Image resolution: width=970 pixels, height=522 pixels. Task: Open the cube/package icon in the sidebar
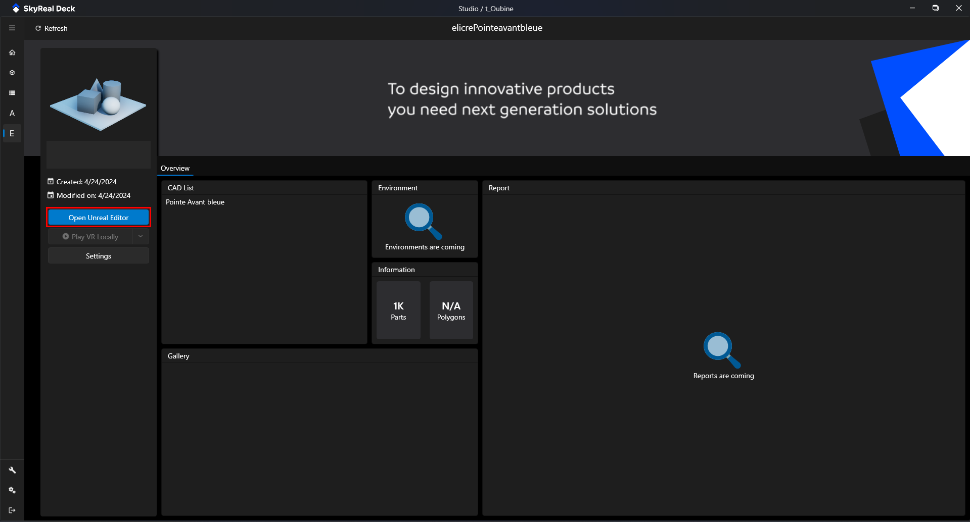tap(12, 73)
